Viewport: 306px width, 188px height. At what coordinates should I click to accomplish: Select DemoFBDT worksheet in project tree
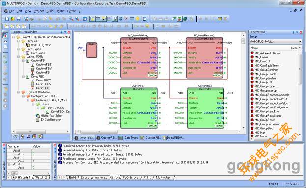[x=44, y=81]
